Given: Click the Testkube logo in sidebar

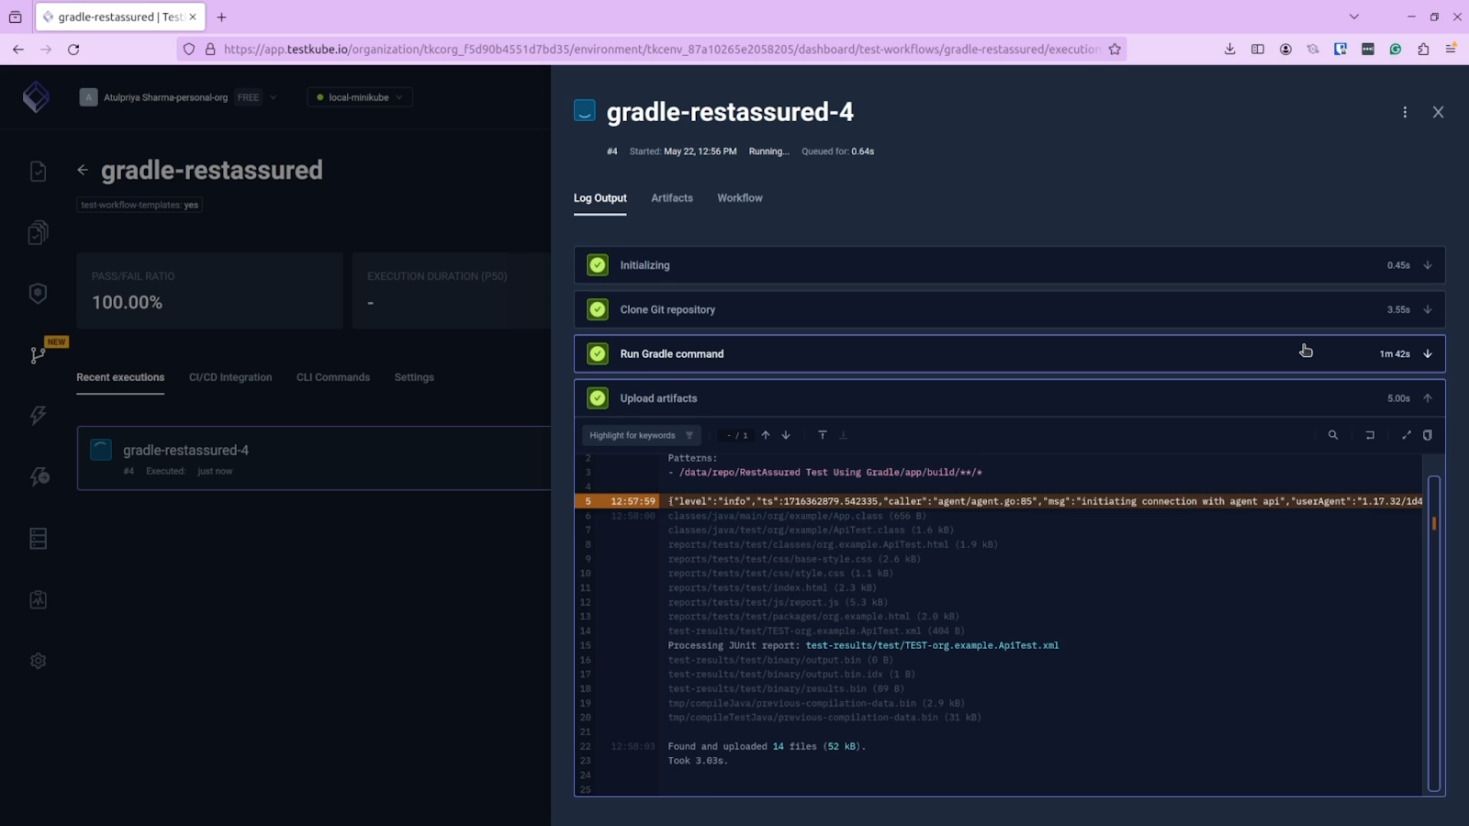Looking at the screenshot, I should (x=37, y=97).
